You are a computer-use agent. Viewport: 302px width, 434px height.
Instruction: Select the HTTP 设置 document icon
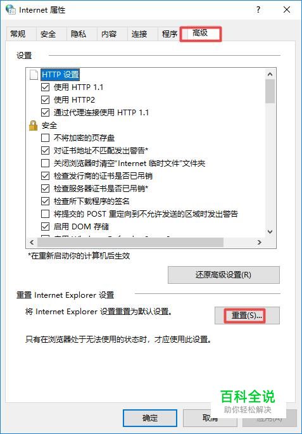coord(34,75)
